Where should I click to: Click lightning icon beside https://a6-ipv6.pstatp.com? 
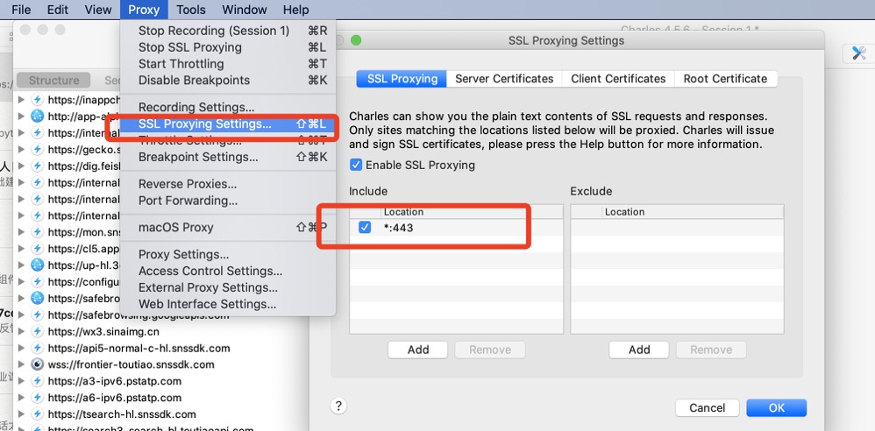(38, 398)
